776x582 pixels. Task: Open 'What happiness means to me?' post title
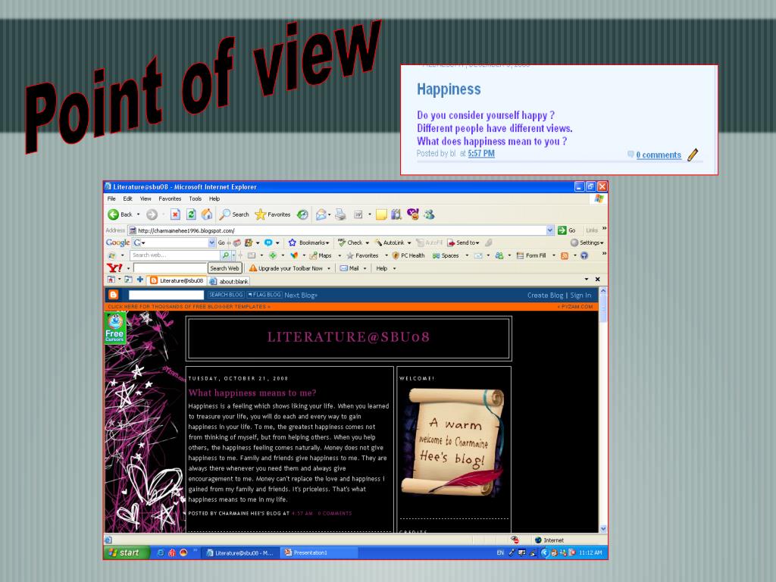(x=252, y=393)
